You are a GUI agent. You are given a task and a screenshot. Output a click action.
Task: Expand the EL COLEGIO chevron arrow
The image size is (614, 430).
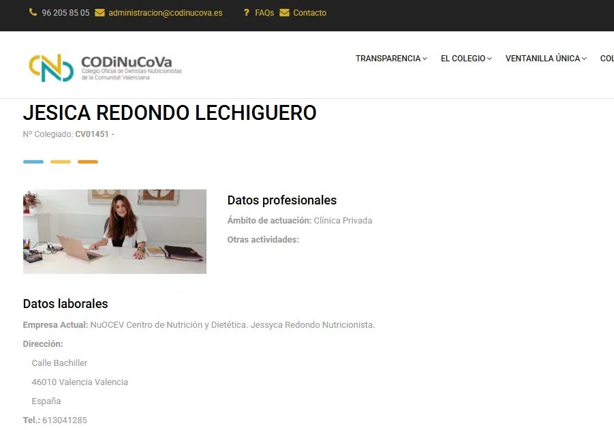[x=489, y=59]
